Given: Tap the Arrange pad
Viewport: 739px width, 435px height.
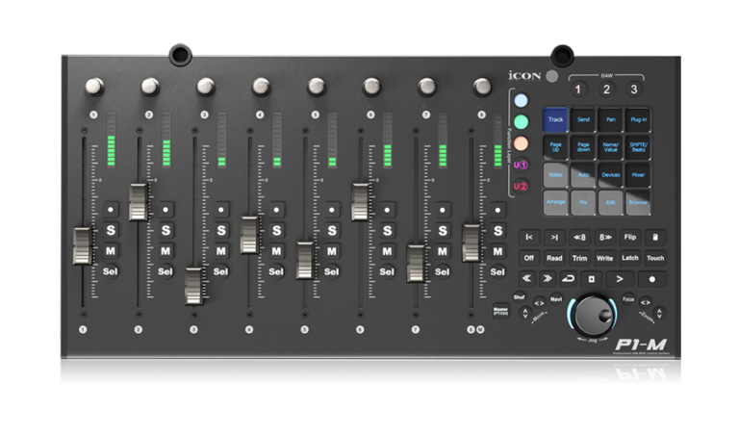Looking at the screenshot, I should [555, 203].
